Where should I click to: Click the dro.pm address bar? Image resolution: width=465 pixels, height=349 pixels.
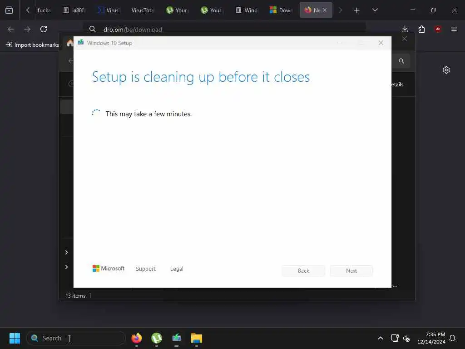[x=225, y=30]
